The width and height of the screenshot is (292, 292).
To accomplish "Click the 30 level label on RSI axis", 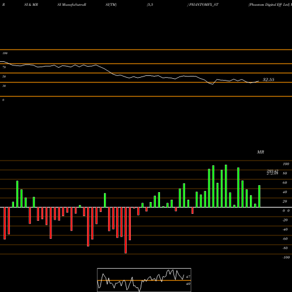I will pos(4,86).
